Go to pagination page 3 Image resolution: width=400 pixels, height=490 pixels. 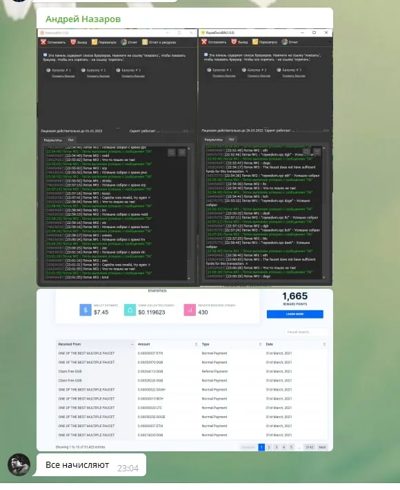pyautogui.click(x=277, y=447)
